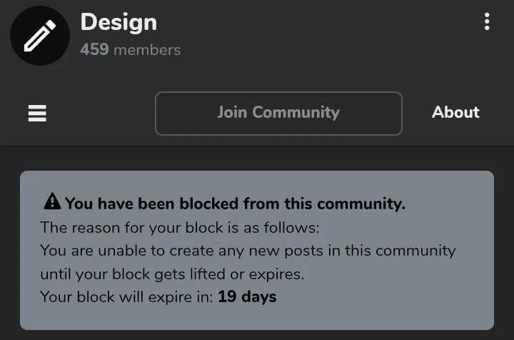Open the three-dot options menu
This screenshot has height=340, width=514.
(487, 21)
